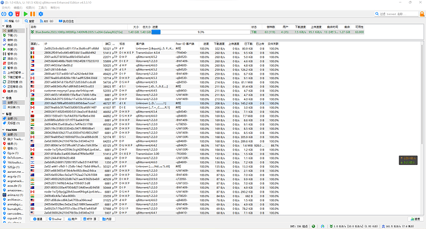Click the torrent filter name search field

[x=397, y=14]
